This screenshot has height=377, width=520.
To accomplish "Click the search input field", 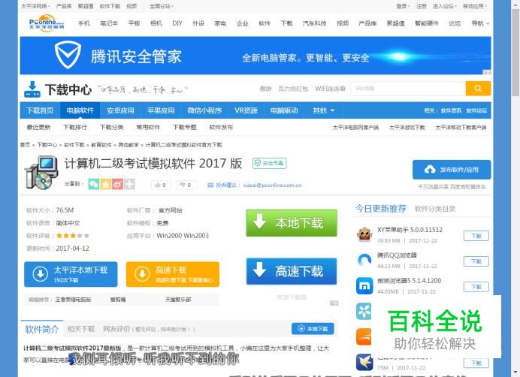I will click(x=408, y=89).
